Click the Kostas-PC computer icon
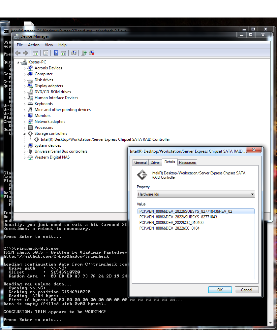The image size is (277, 330). click(x=24, y=62)
